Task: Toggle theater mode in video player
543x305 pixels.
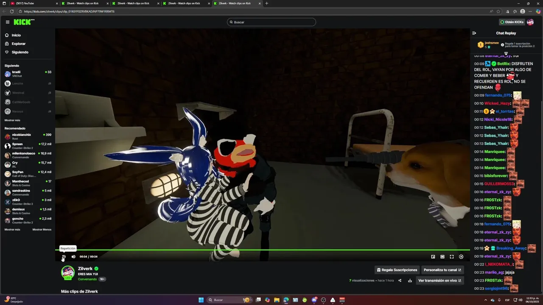Action: 442,257
